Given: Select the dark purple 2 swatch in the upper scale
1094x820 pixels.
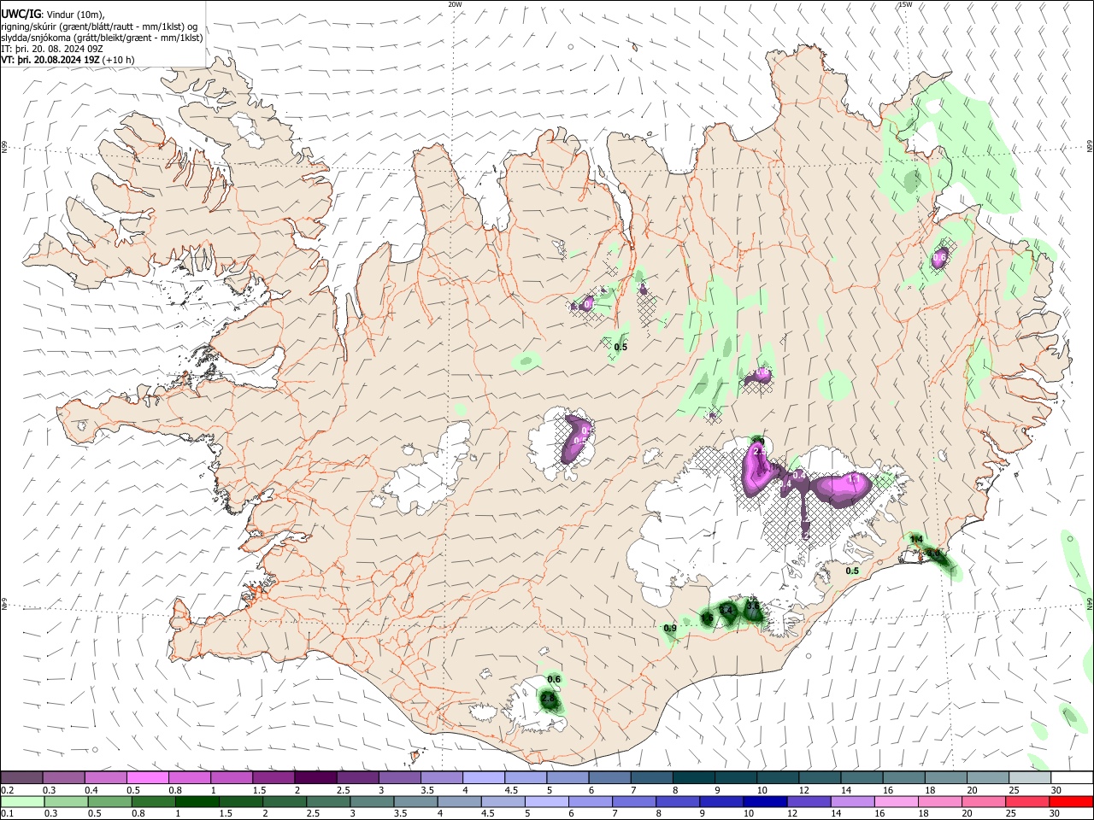Looking at the screenshot, I should pos(315,777).
